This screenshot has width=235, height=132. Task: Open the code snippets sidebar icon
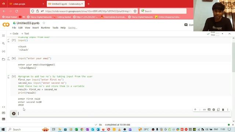[3, 107]
